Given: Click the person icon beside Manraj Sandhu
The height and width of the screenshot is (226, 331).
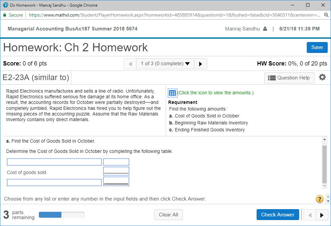Looking at the screenshot, I should (x=265, y=29).
